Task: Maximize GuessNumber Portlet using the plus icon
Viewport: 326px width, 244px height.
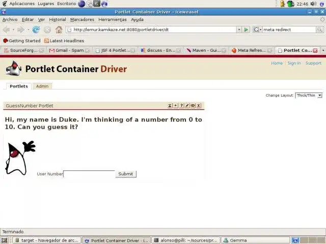Action: pyautogui.click(x=176, y=106)
